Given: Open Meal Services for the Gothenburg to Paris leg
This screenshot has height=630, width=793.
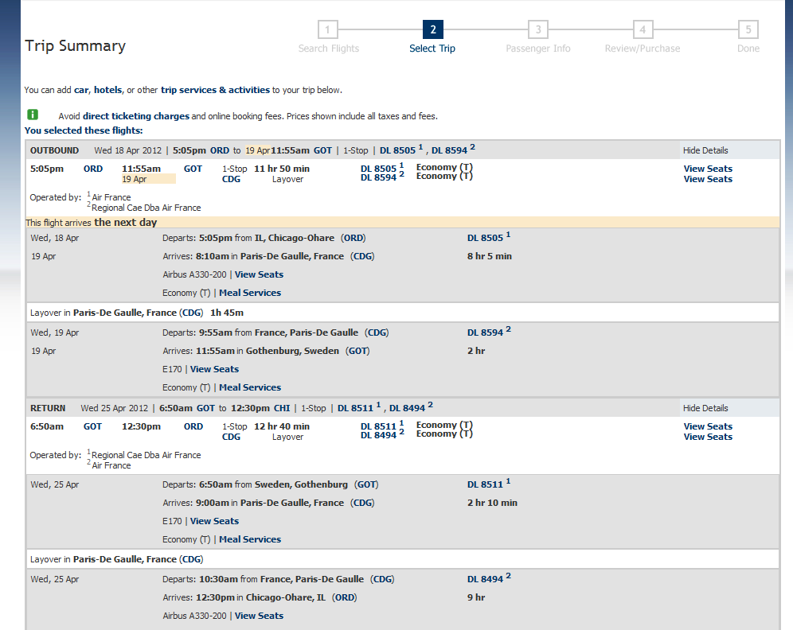Looking at the screenshot, I should click(x=249, y=539).
